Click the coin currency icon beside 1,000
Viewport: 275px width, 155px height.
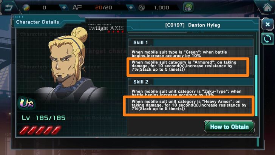pos(142,8)
